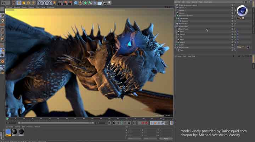Toggle Autokeying button

pyautogui.click(x=147, y=123)
